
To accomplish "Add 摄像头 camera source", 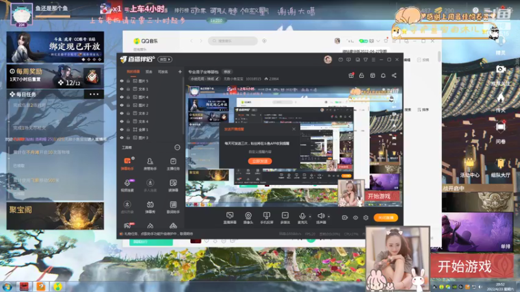I will 248,218.
